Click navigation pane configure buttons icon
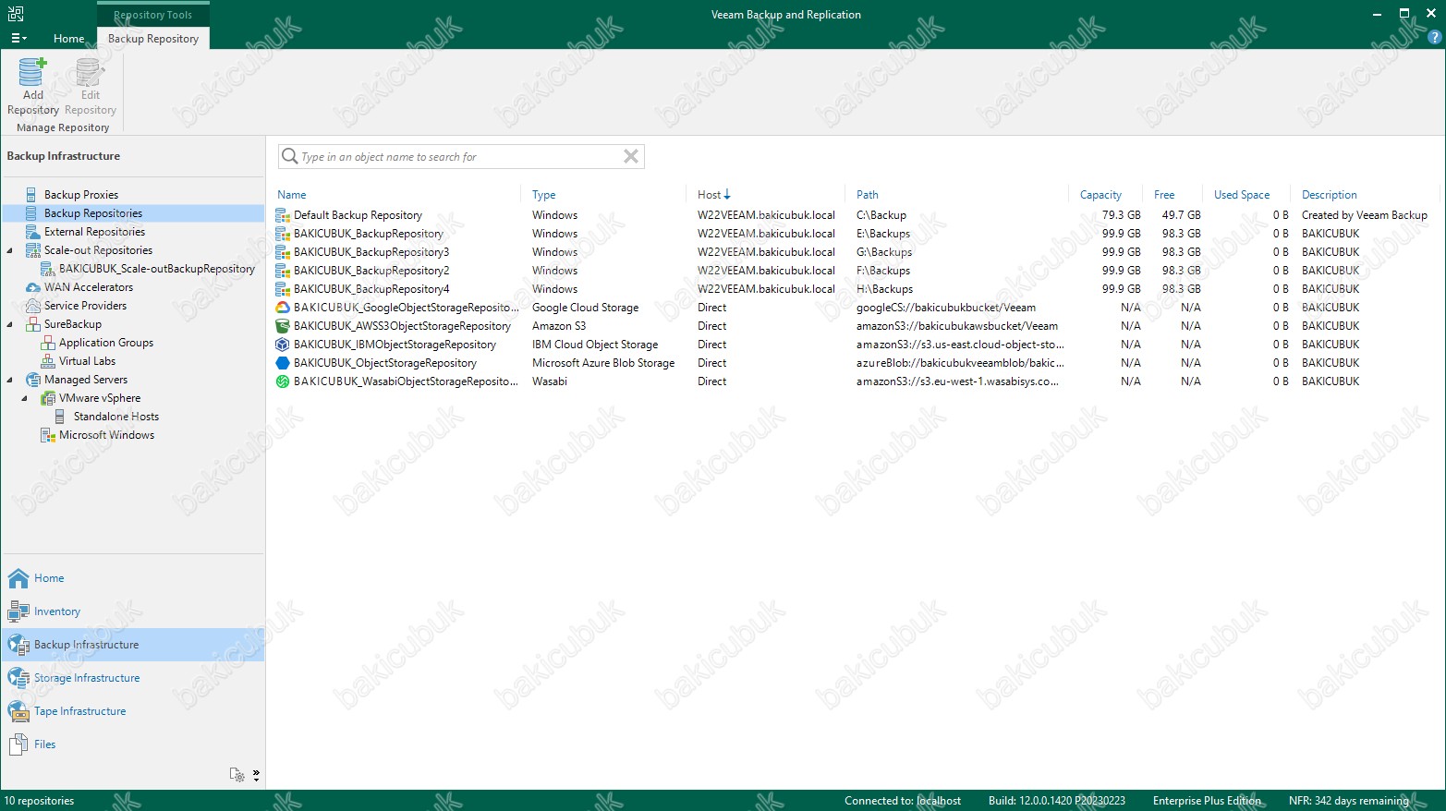This screenshot has height=811, width=1446. (237, 775)
